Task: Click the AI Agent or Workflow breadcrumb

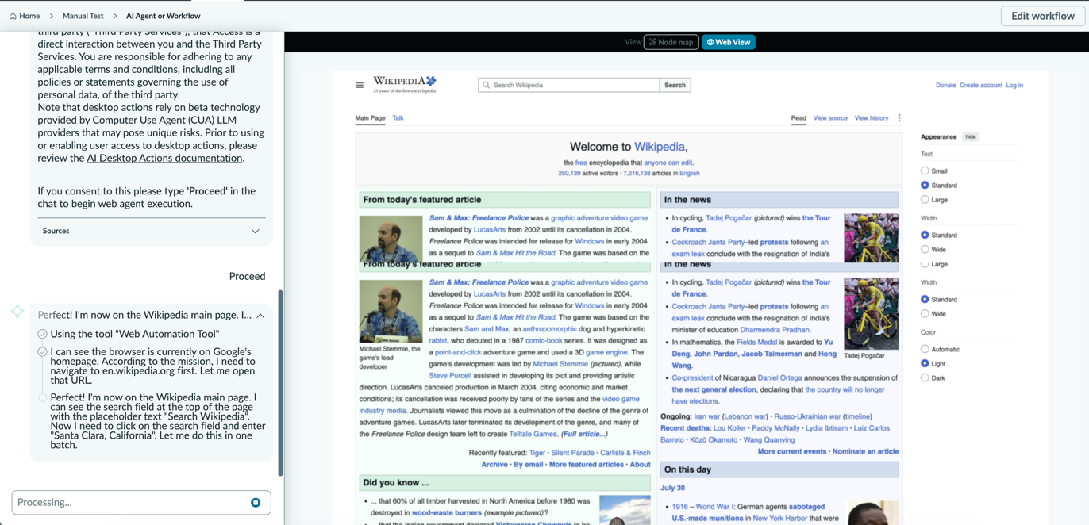Action: tap(164, 16)
